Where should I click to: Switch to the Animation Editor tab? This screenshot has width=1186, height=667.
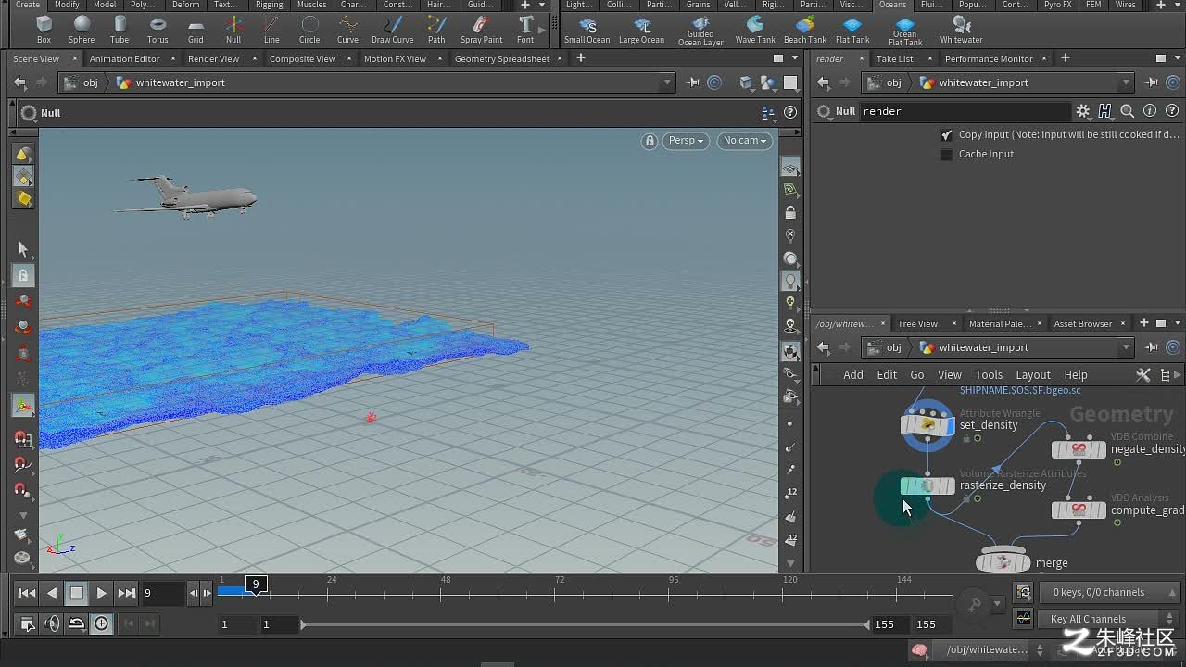coord(125,58)
